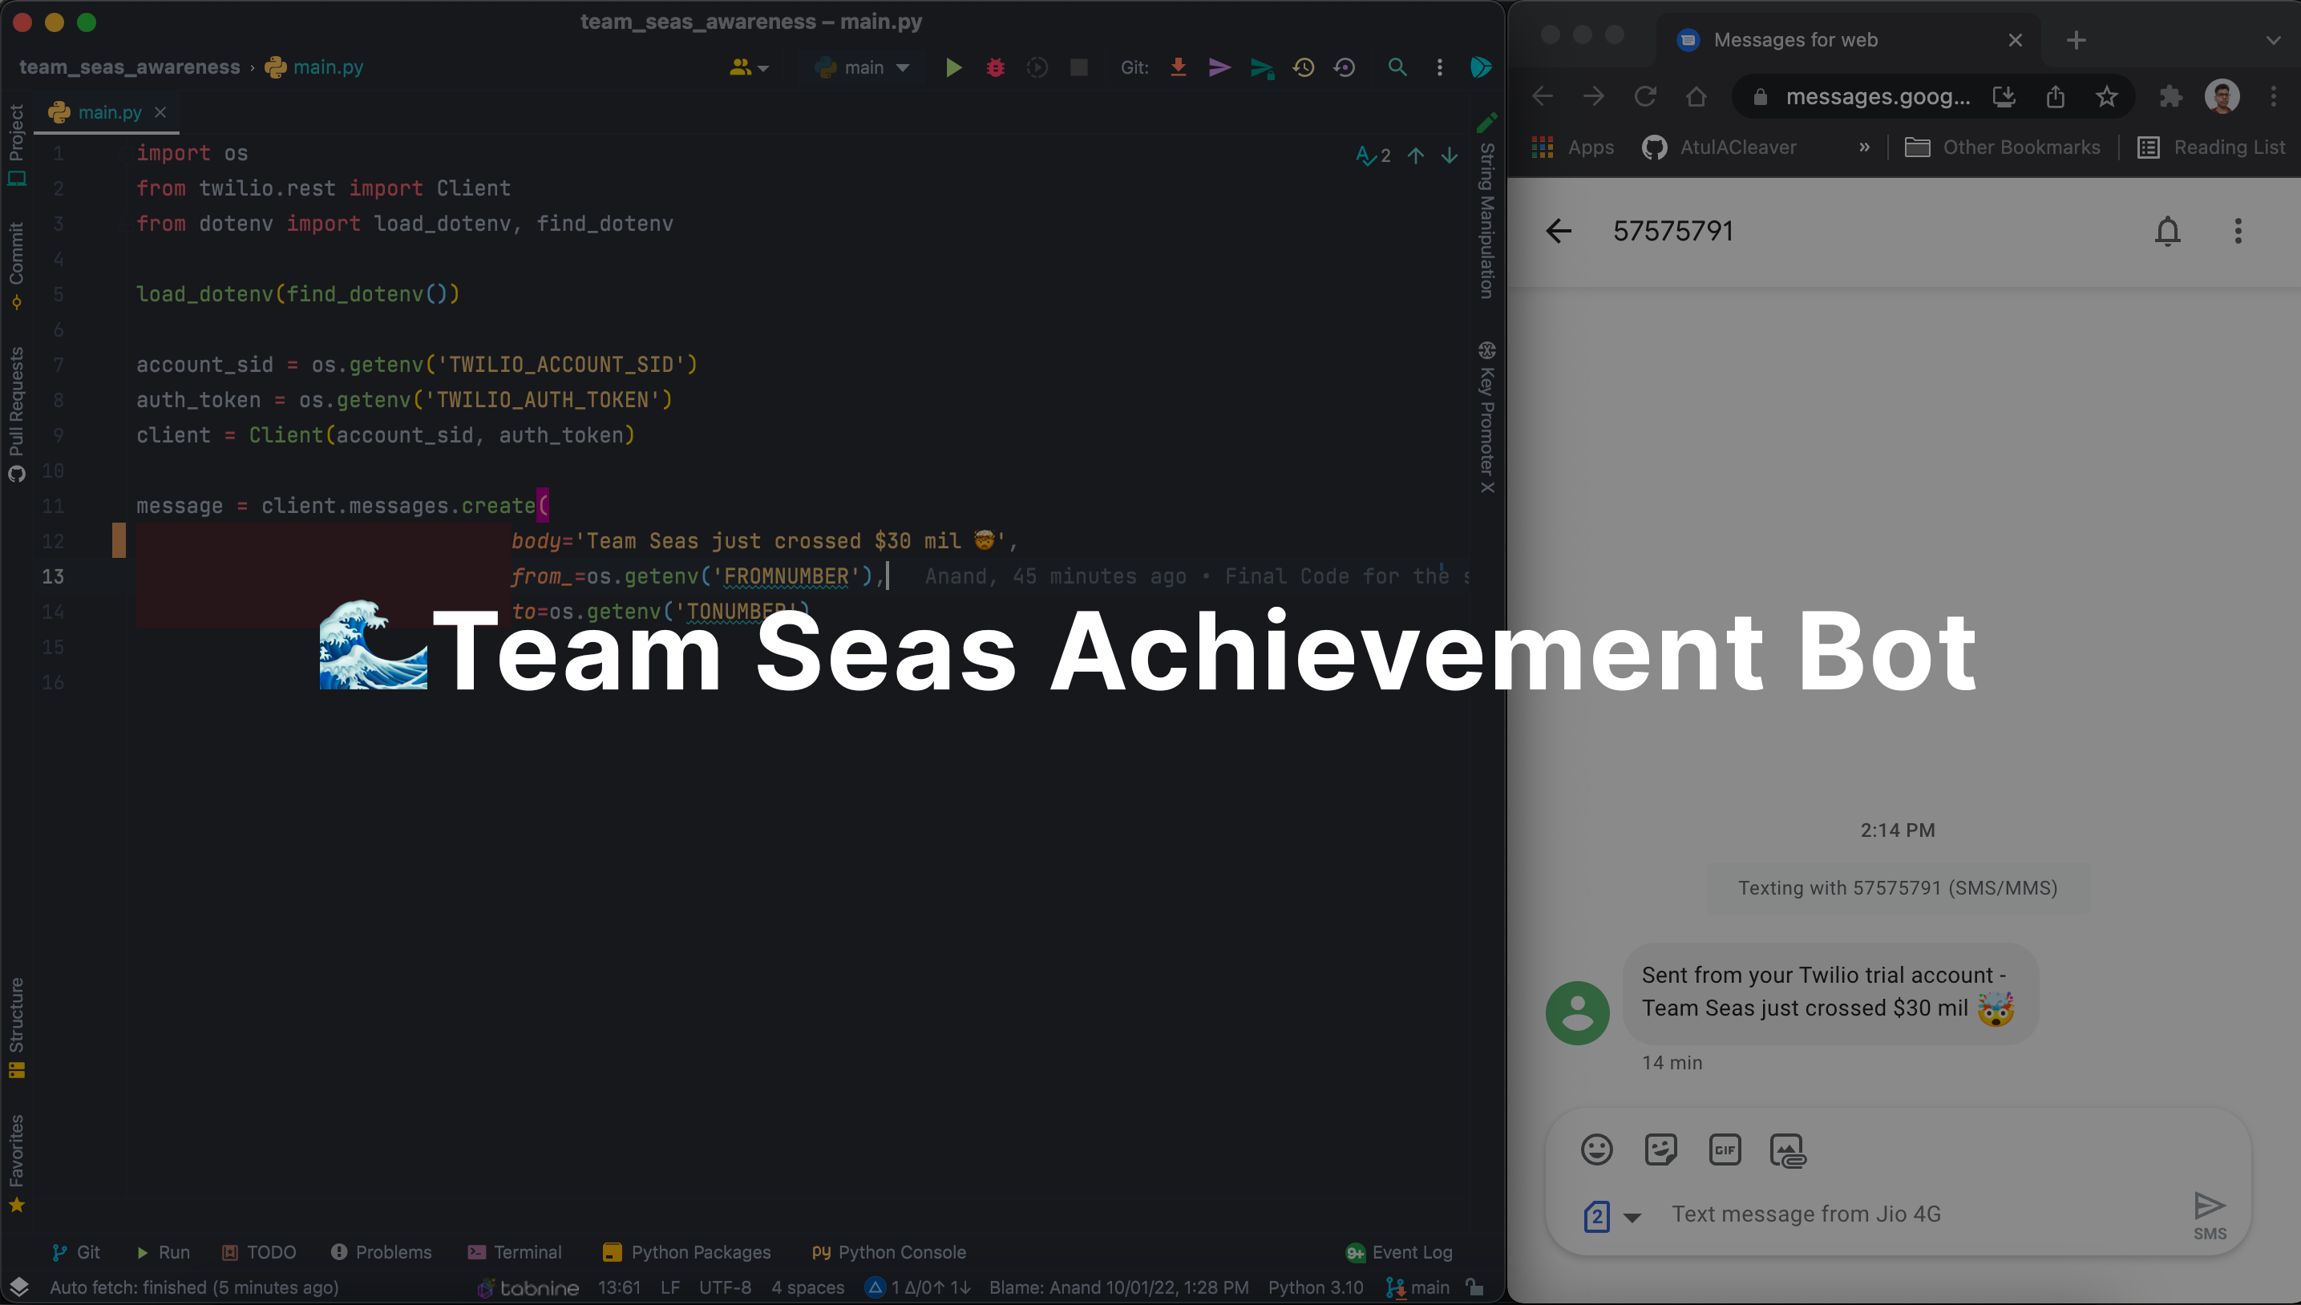Open the Terminal tool window tab

click(x=515, y=1252)
